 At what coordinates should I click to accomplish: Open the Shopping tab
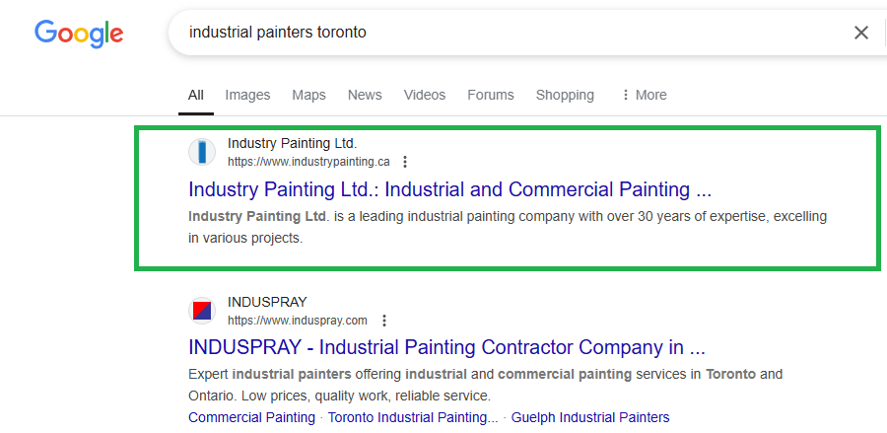click(565, 95)
